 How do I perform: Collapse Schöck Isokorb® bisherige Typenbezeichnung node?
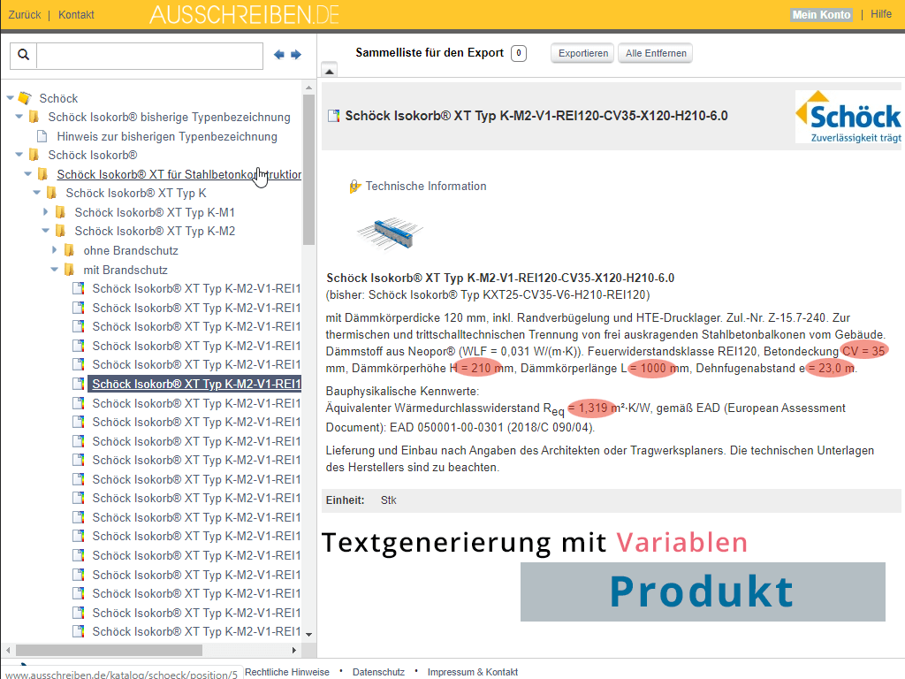[x=19, y=117]
